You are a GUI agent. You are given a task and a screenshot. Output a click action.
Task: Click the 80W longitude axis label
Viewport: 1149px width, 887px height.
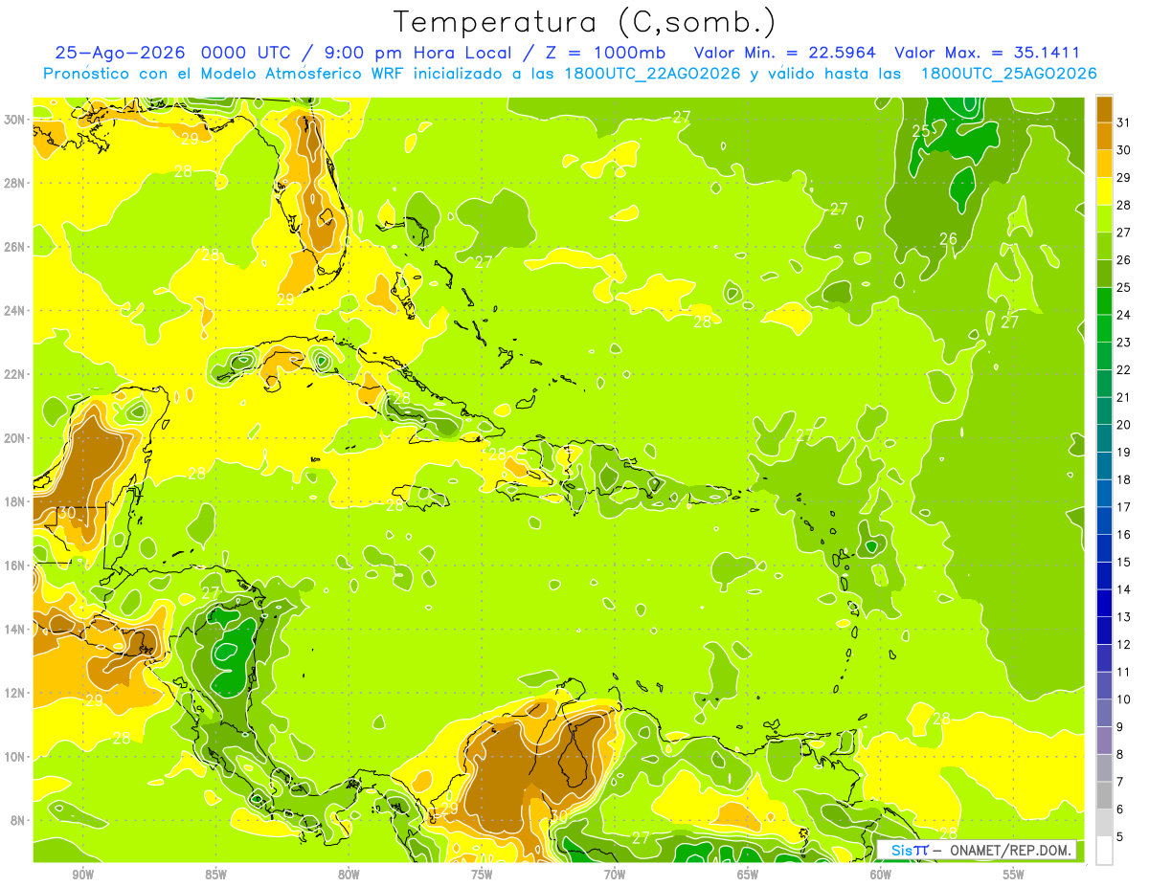349,875
